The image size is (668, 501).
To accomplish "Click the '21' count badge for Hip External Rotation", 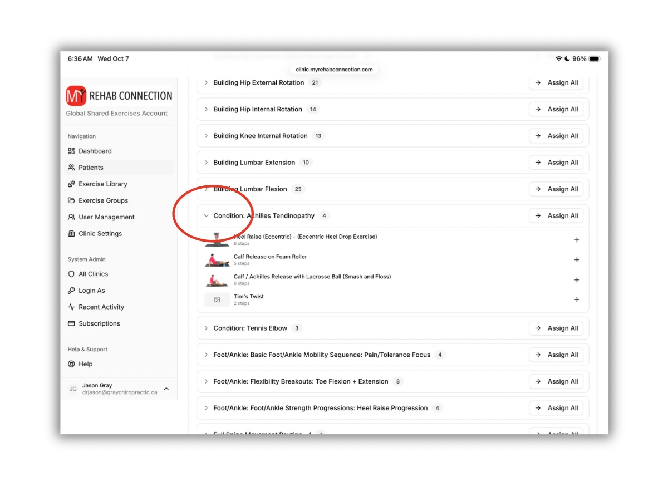I will [315, 82].
